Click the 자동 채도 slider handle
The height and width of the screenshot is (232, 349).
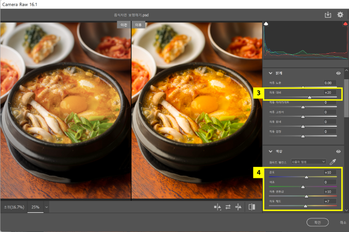click(x=306, y=206)
